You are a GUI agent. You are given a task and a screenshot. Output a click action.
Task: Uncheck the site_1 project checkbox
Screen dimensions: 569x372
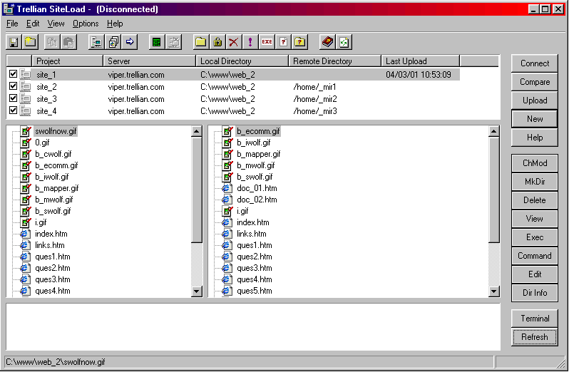click(13, 74)
